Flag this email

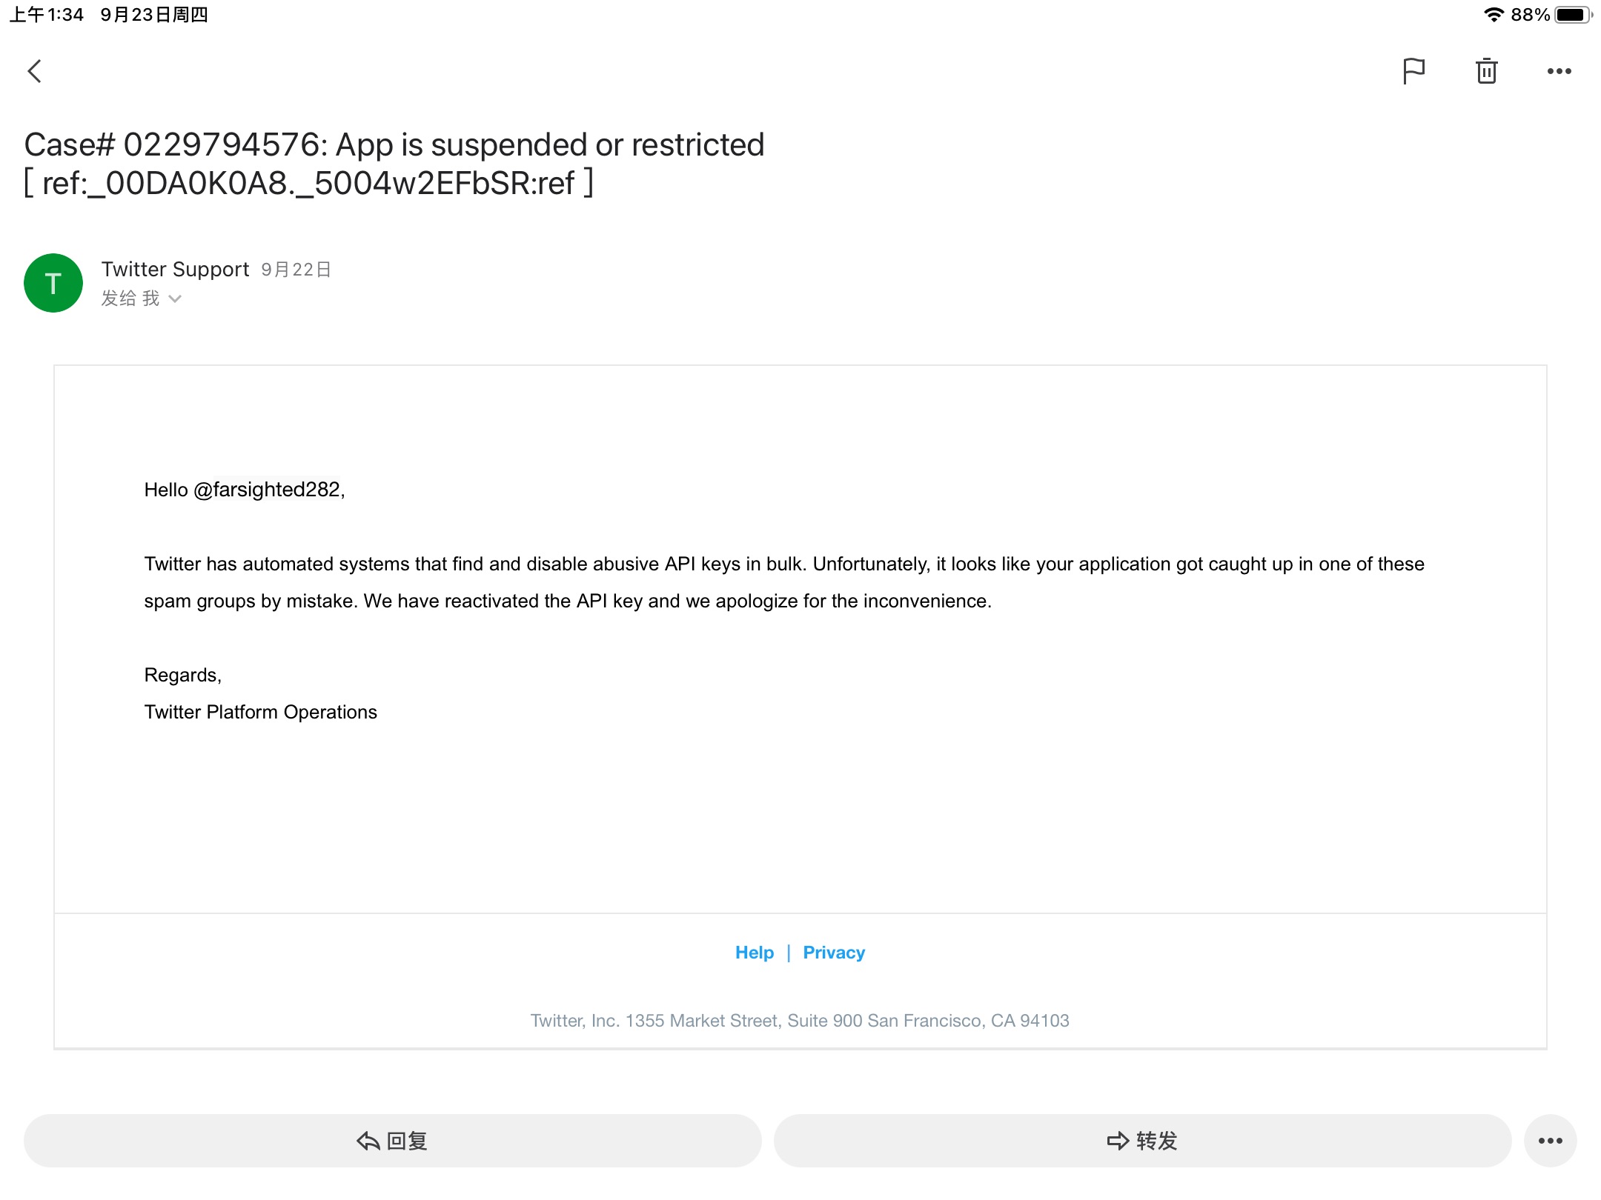pyautogui.click(x=1413, y=71)
